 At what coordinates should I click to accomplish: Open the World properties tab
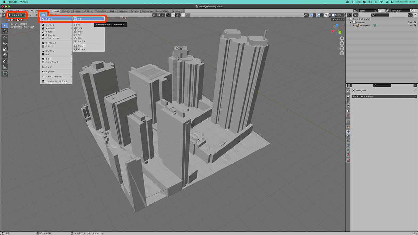pos(348,115)
